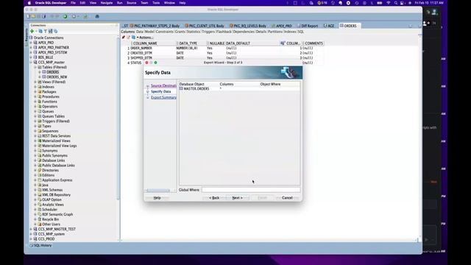Open the PKG_RQ_LEVELS Body tab
This screenshot has height=265, width=471.
pyautogui.click(x=247, y=26)
